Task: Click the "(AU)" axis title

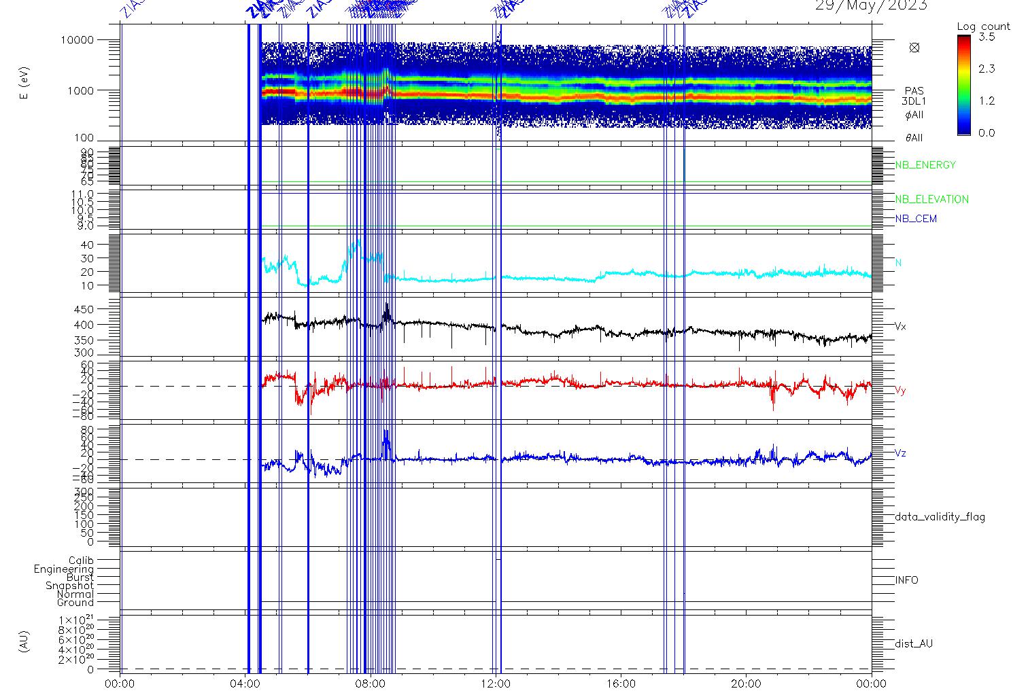Action: click(25, 642)
